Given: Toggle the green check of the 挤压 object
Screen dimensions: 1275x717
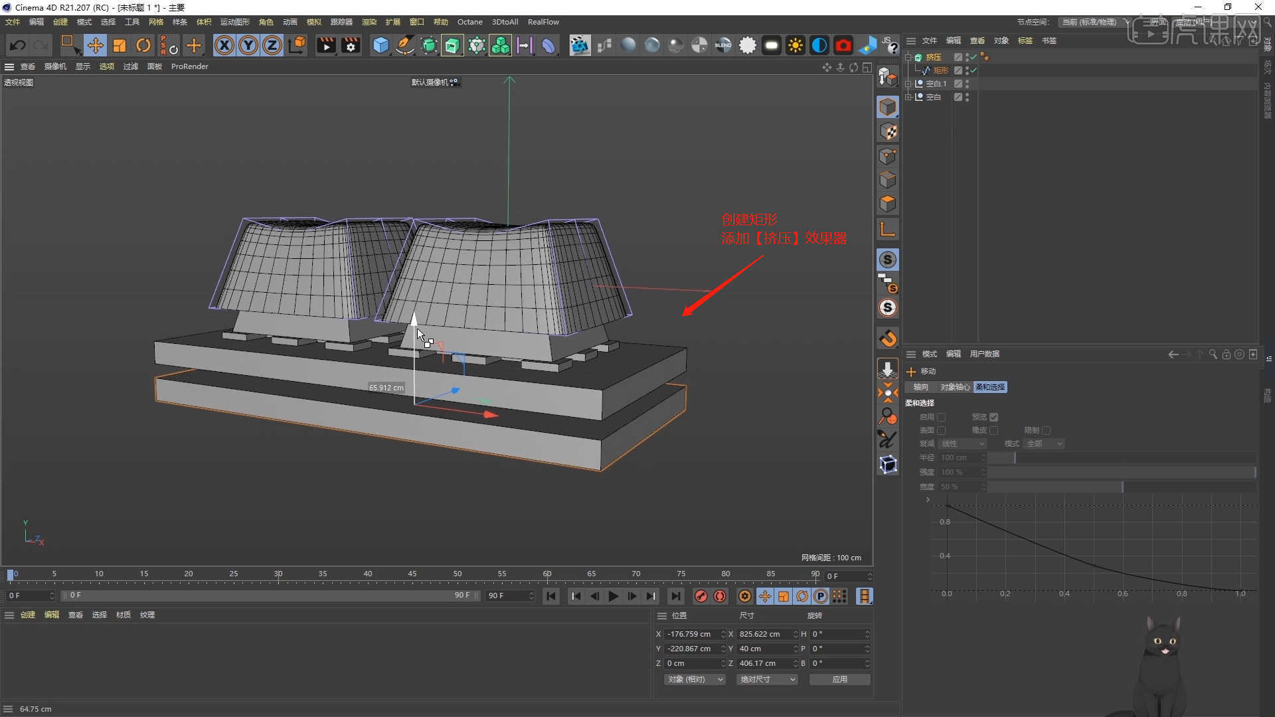Looking at the screenshot, I should pos(974,57).
